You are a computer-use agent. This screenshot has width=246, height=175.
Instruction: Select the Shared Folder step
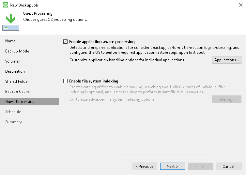tap(17, 81)
